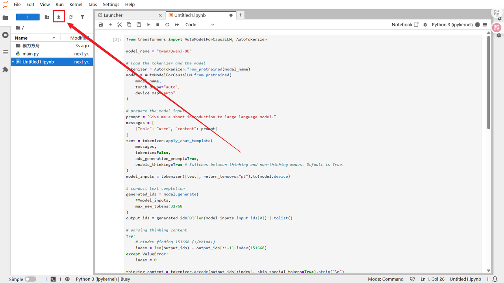Click Ln 1, Col 26 in status bar

pyautogui.click(x=432, y=279)
